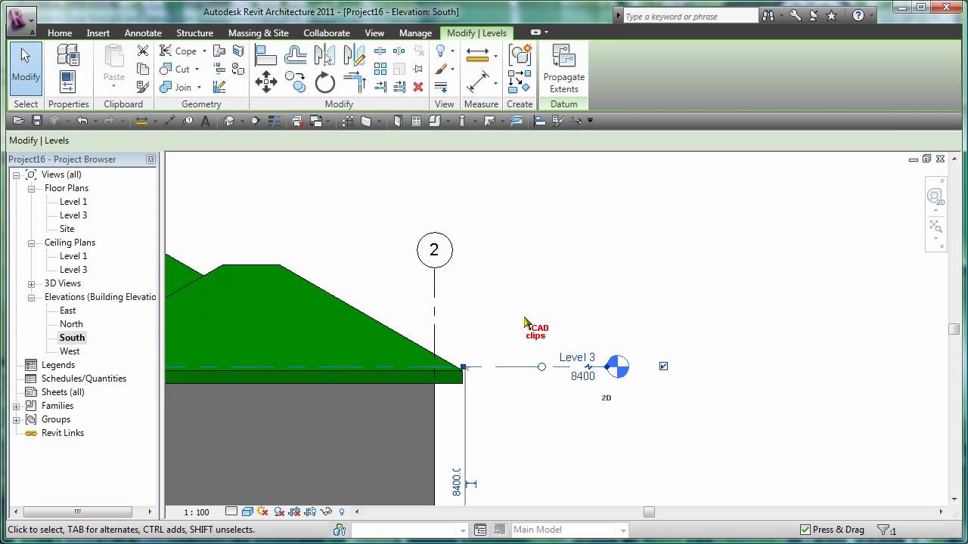Click the grid 2 bubble head
The width and height of the screenshot is (968, 544).
(x=434, y=250)
